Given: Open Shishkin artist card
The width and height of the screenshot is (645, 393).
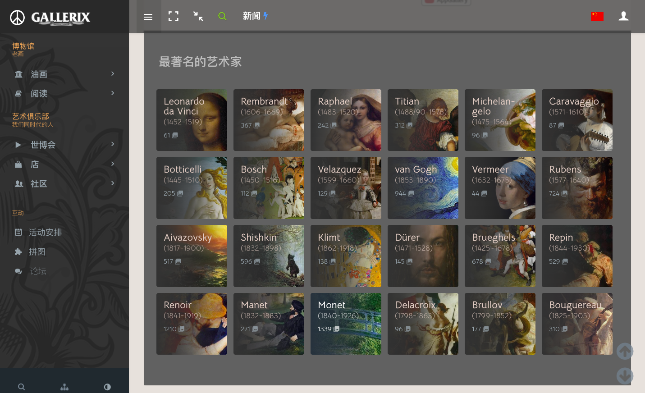Looking at the screenshot, I should point(269,256).
